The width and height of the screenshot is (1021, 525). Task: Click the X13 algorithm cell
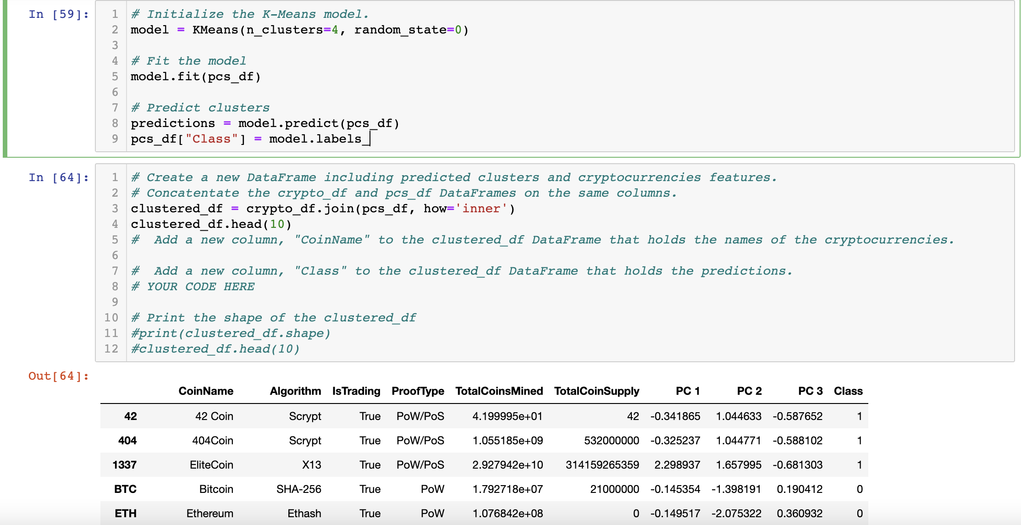pyautogui.click(x=311, y=465)
